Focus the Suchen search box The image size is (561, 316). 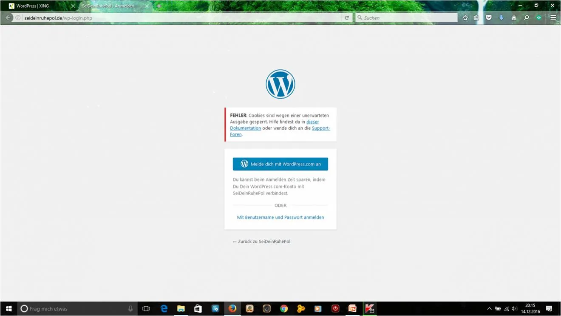[x=407, y=18]
